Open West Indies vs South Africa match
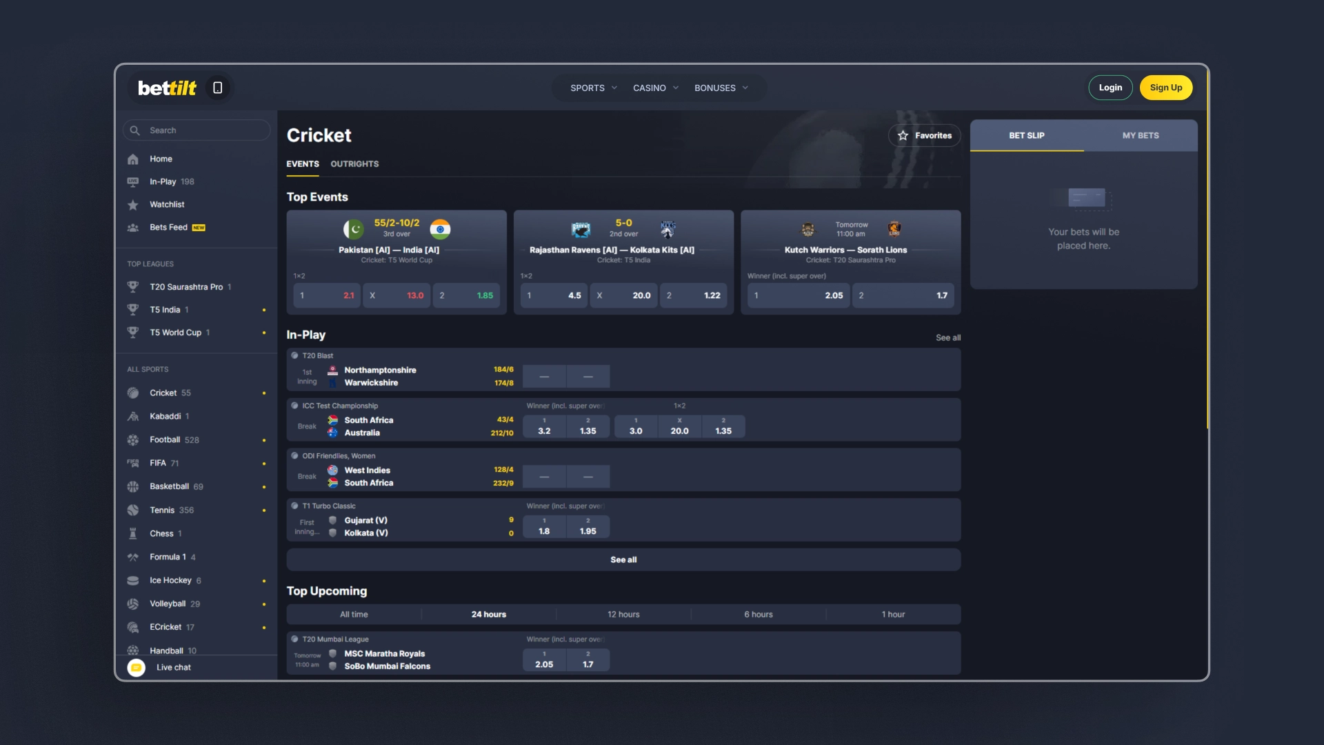This screenshot has height=745, width=1324. coord(623,470)
